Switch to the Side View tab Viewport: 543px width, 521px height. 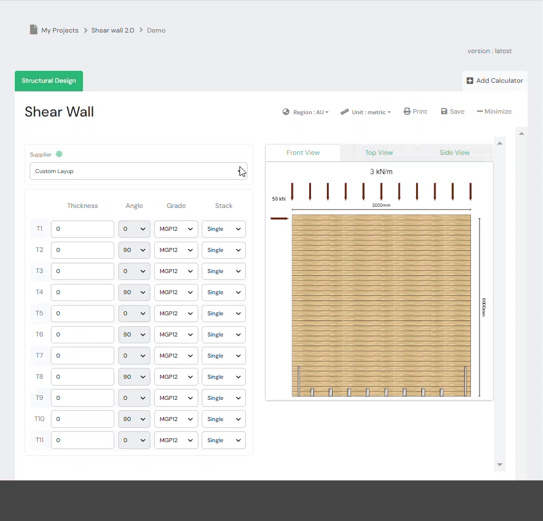click(x=454, y=153)
